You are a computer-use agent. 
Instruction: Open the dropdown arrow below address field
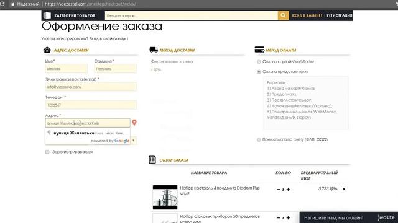[134, 141]
